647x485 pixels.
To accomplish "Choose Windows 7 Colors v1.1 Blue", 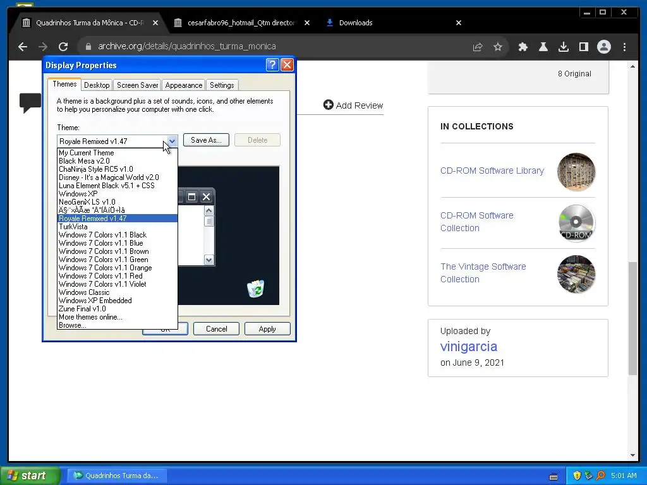I will [117, 243].
